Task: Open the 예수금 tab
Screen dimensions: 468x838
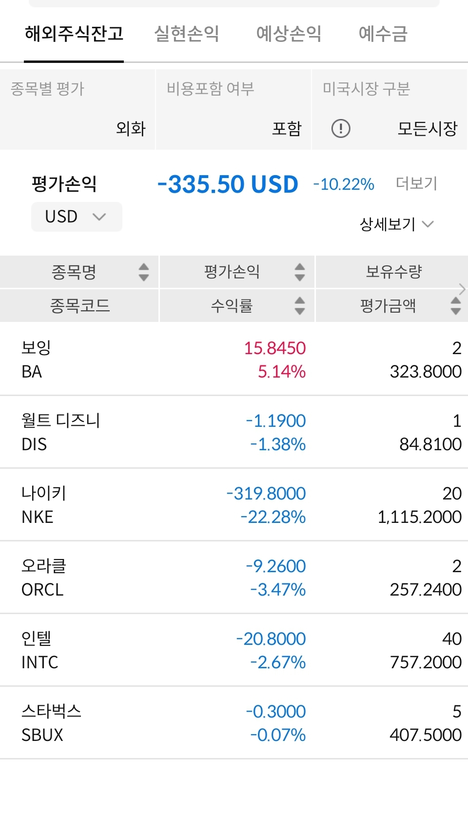Action: [x=383, y=34]
